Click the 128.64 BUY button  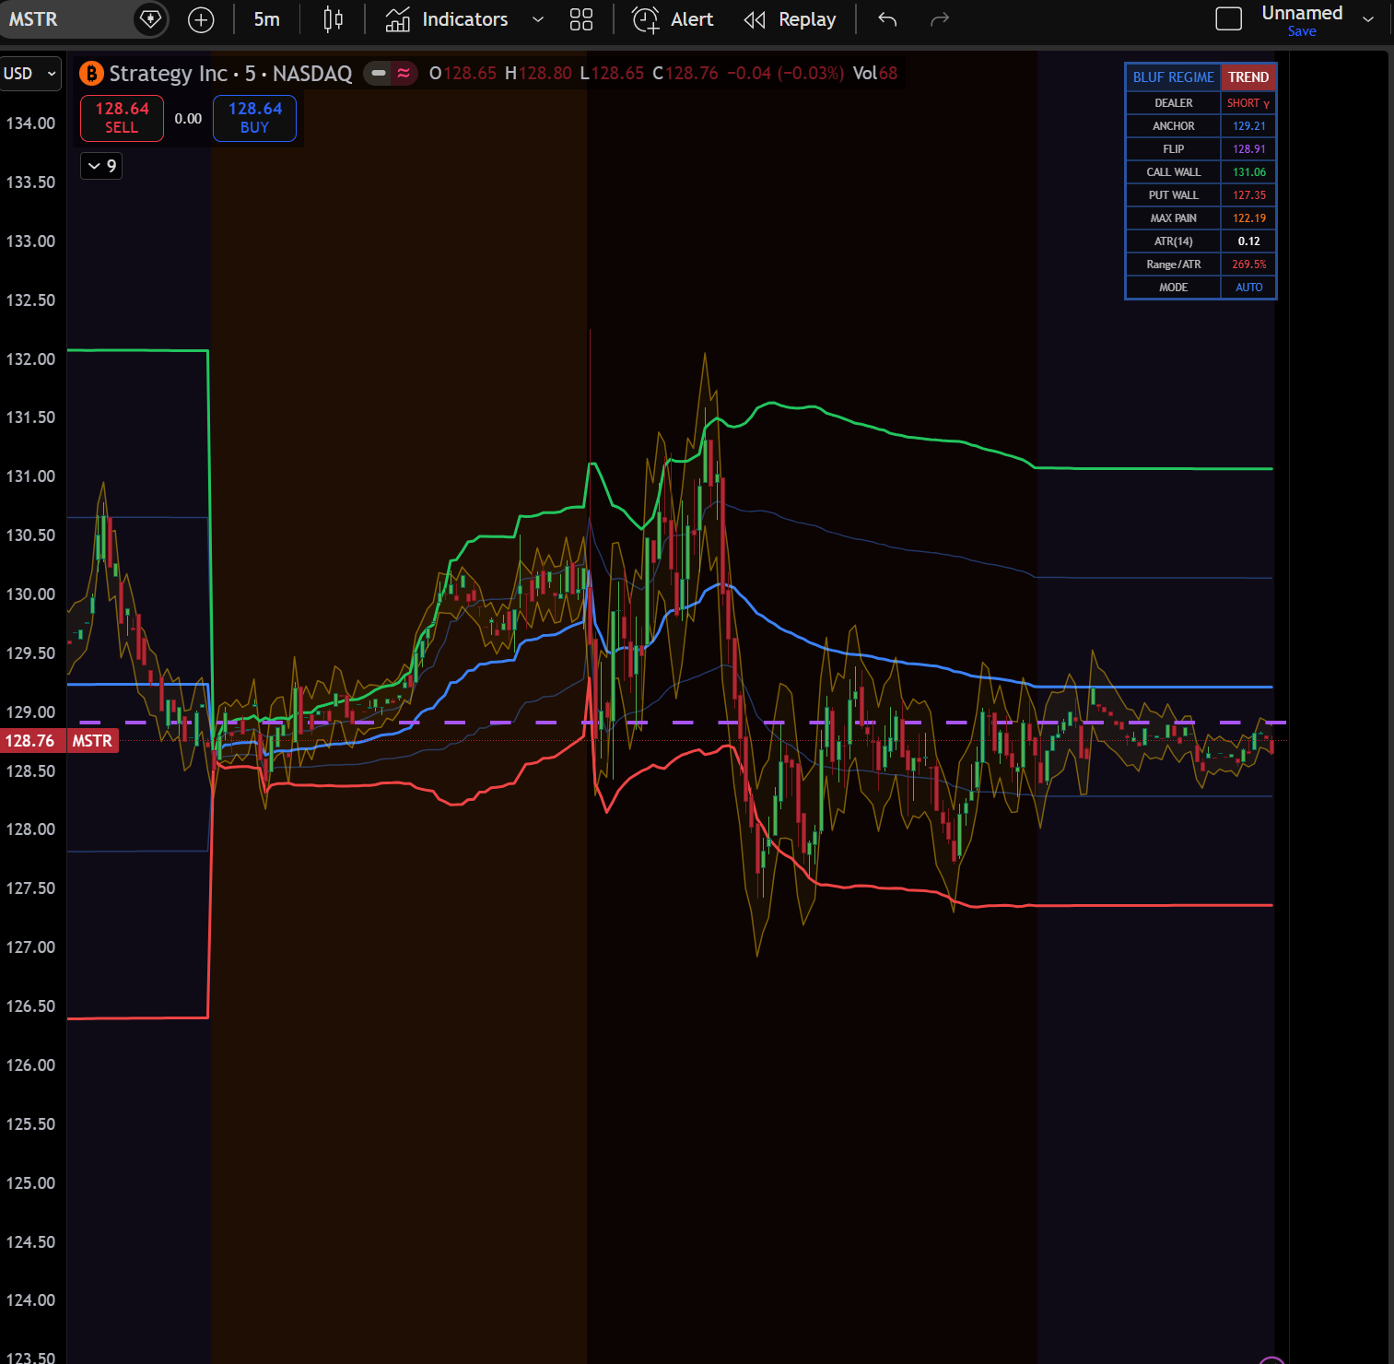255,118
